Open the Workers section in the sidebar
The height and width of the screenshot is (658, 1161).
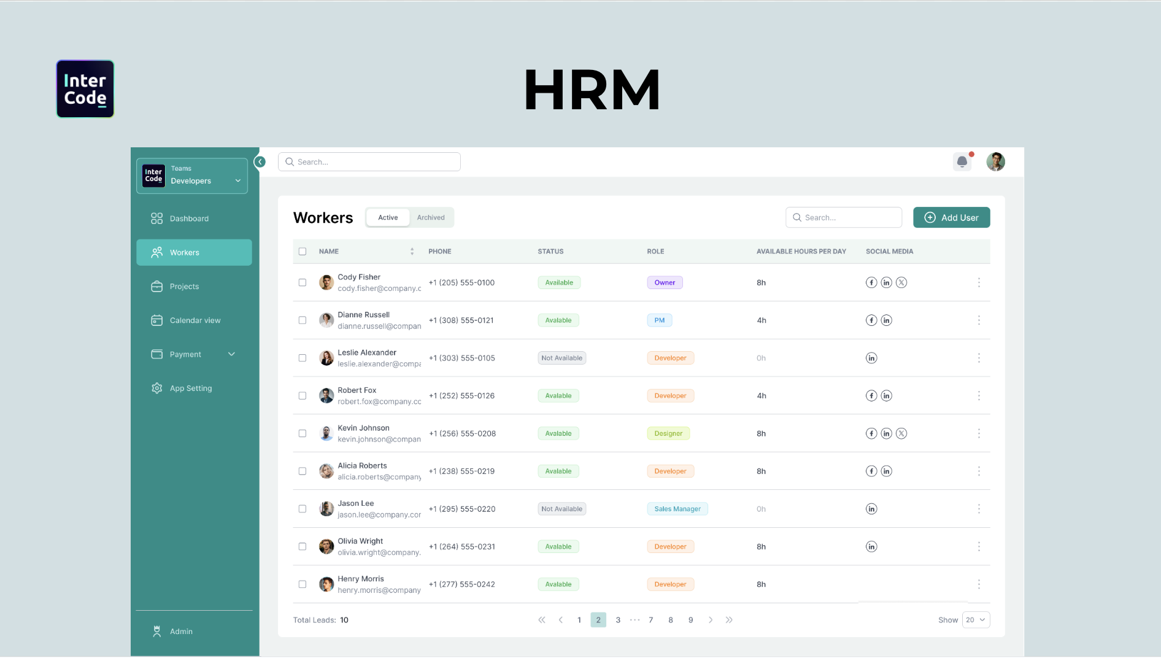tap(183, 252)
